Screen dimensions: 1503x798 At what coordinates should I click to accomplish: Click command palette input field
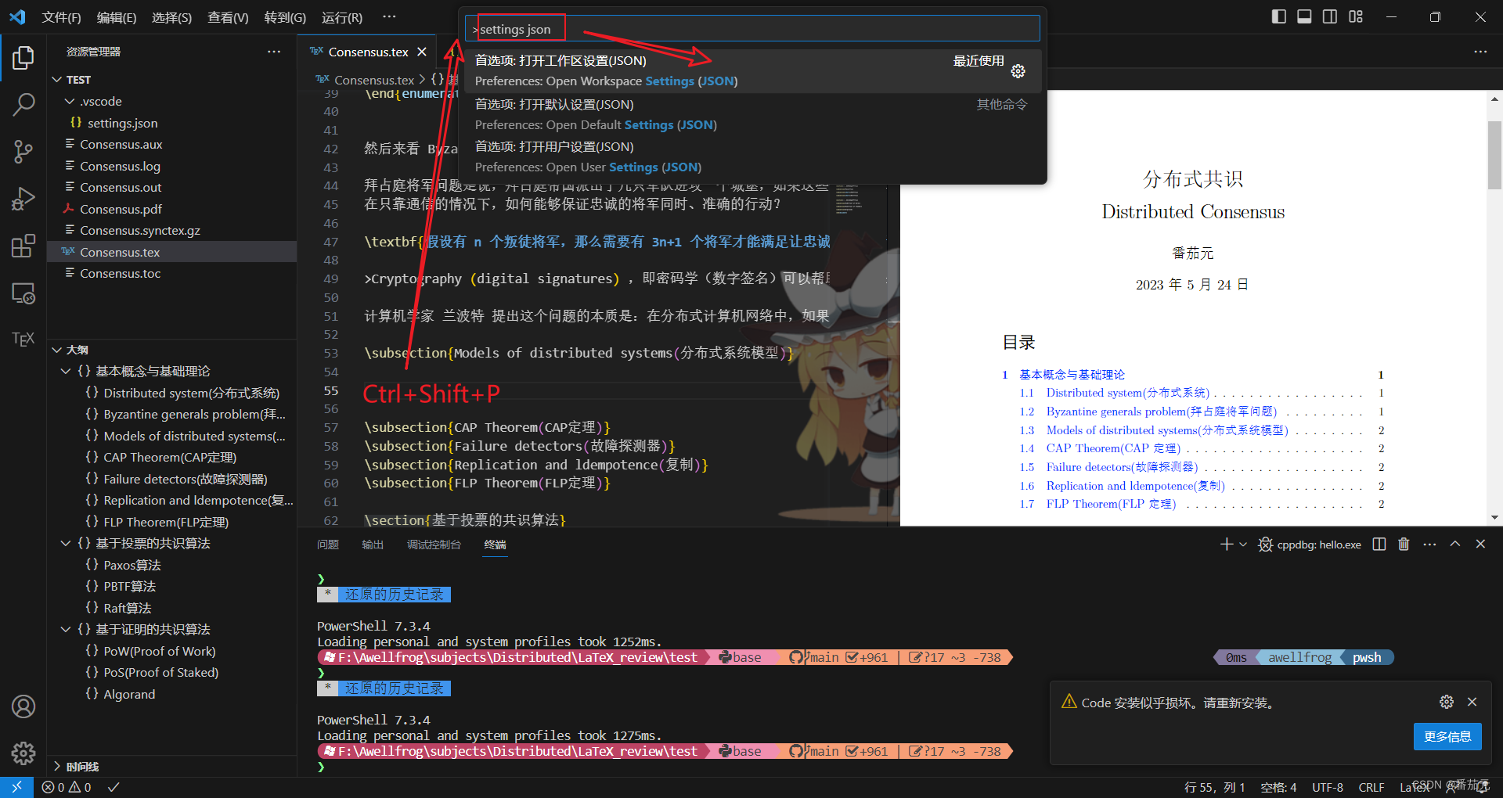(x=752, y=29)
